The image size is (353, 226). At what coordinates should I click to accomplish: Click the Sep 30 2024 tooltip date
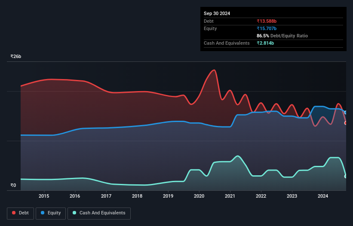[x=217, y=13]
